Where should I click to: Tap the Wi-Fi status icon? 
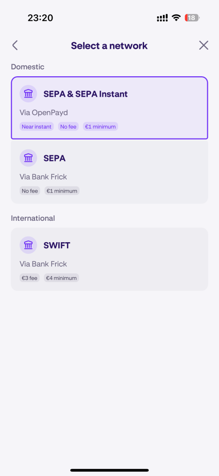(x=176, y=18)
